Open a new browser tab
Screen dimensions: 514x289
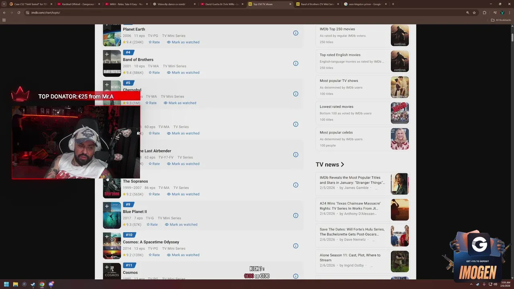[393, 4]
